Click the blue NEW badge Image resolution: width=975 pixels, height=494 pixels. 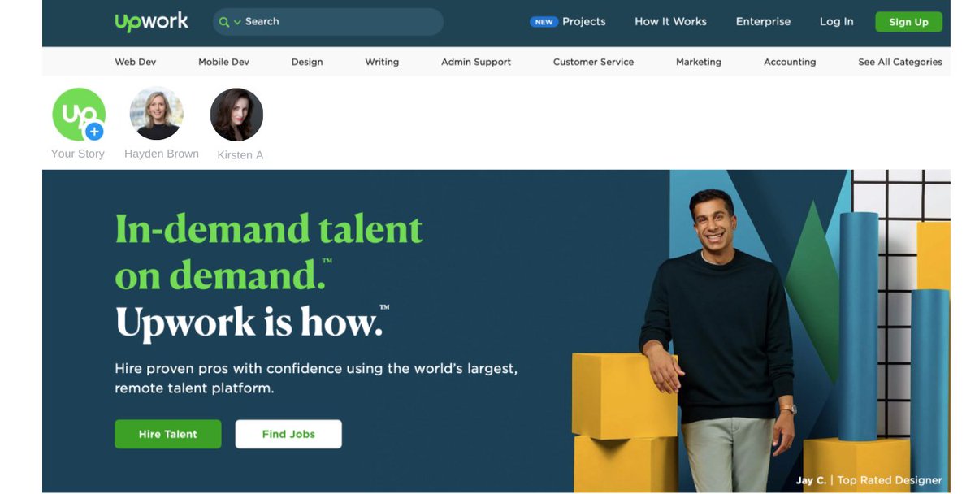click(544, 22)
